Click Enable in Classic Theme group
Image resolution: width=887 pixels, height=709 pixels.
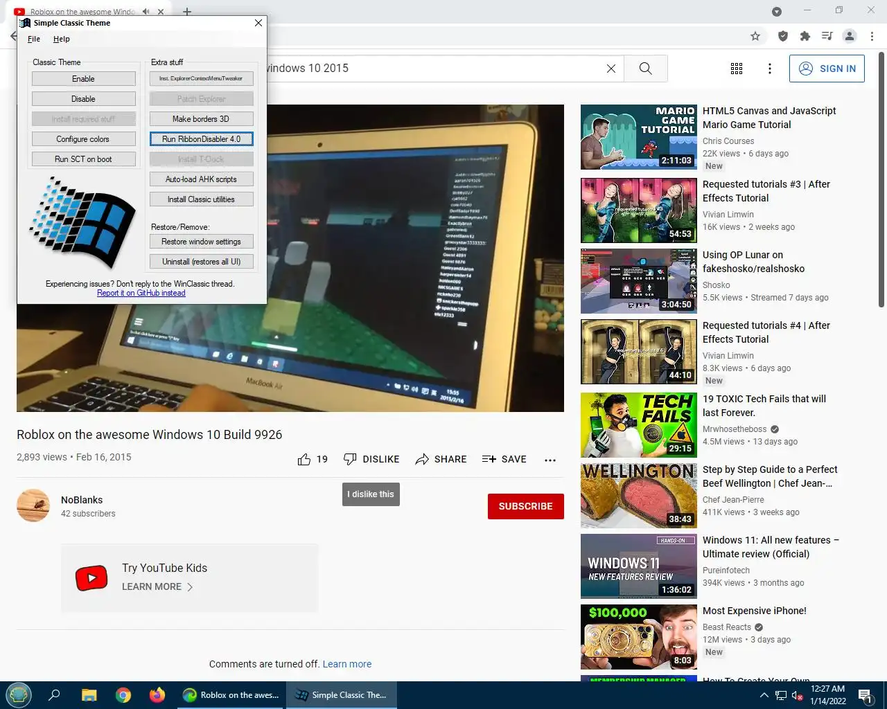click(x=83, y=79)
